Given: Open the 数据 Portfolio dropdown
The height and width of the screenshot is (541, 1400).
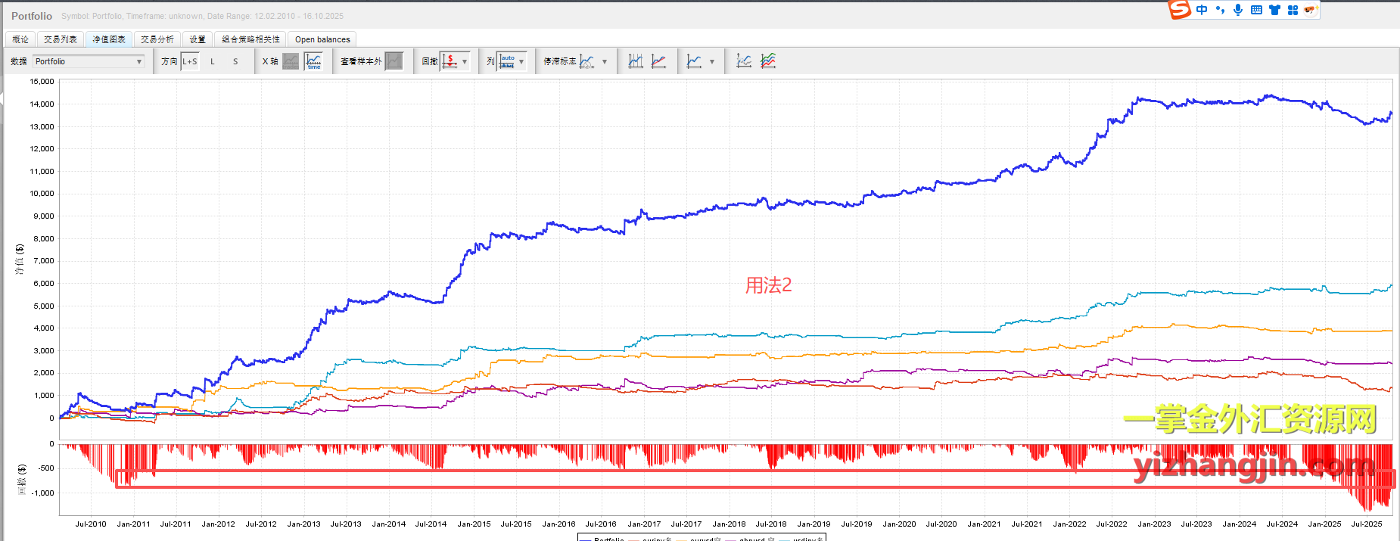Looking at the screenshot, I should [89, 61].
